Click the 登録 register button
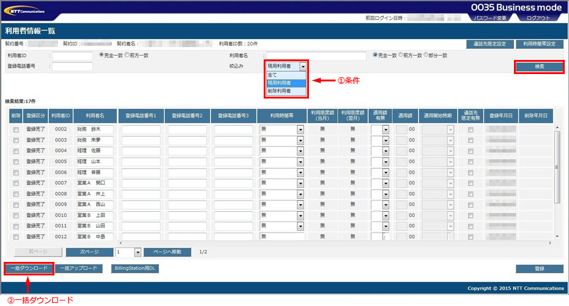569x306 pixels. (539, 268)
